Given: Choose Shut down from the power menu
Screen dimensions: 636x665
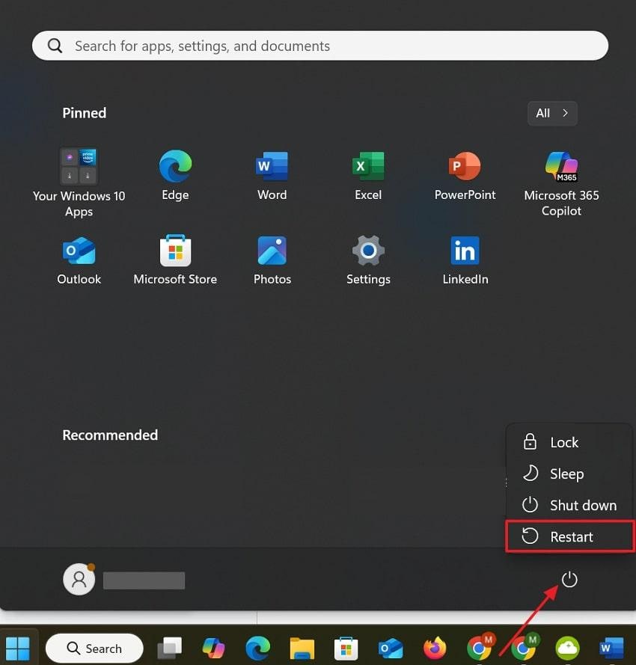Looking at the screenshot, I should point(569,505).
